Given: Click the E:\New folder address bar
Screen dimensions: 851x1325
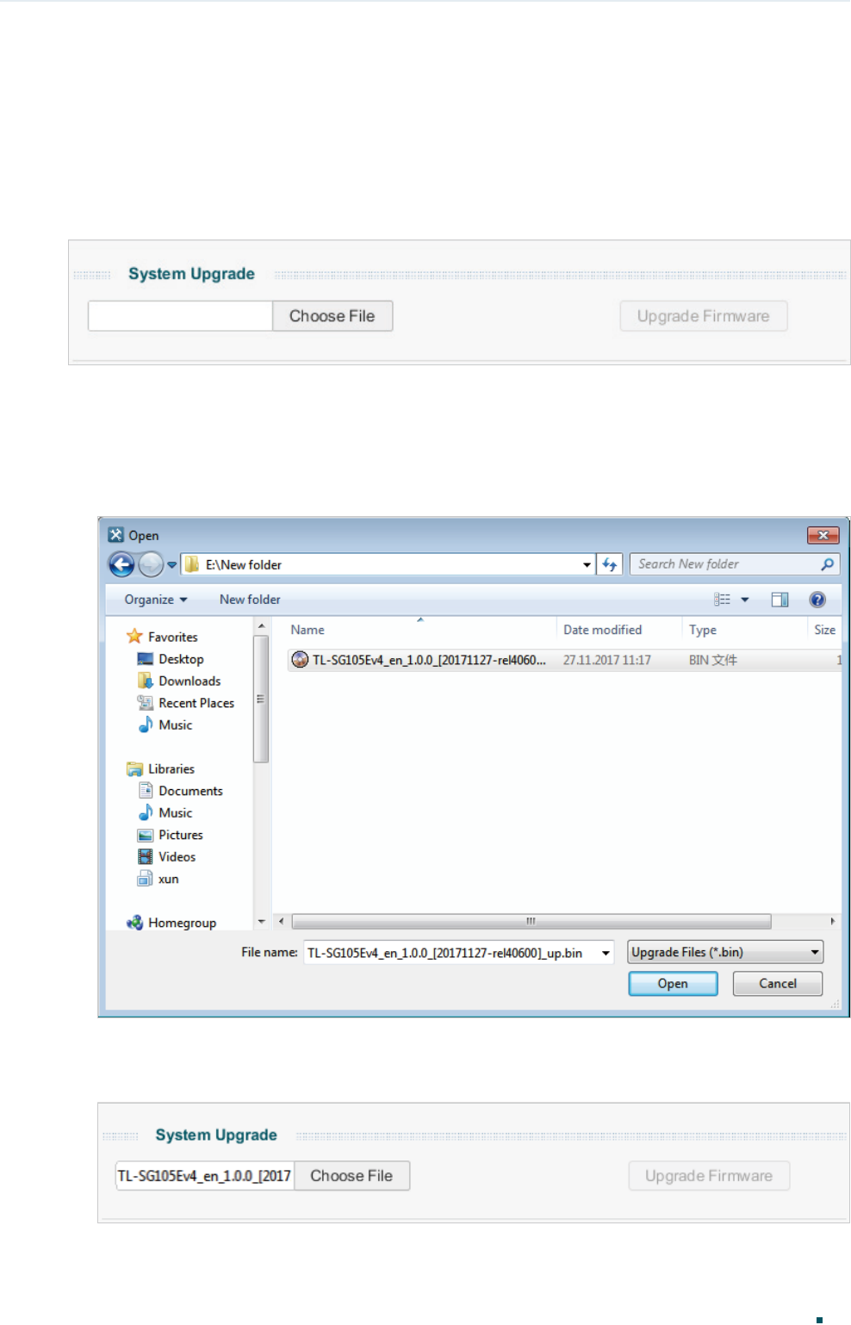Looking at the screenshot, I should click(388, 564).
